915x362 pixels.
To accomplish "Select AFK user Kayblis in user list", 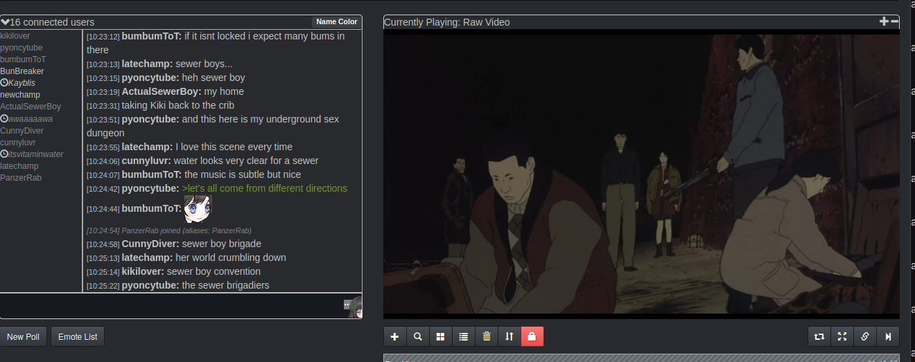I will [17, 83].
